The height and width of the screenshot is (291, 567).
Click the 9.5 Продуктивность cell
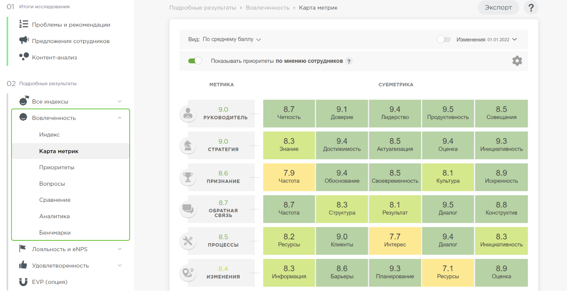point(448,114)
